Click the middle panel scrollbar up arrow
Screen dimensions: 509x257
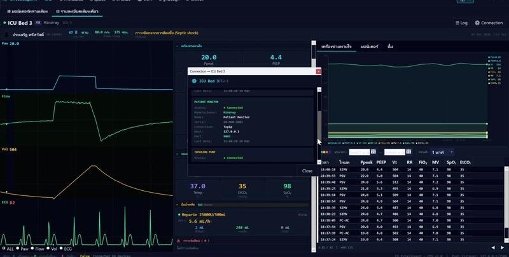pos(314,43)
